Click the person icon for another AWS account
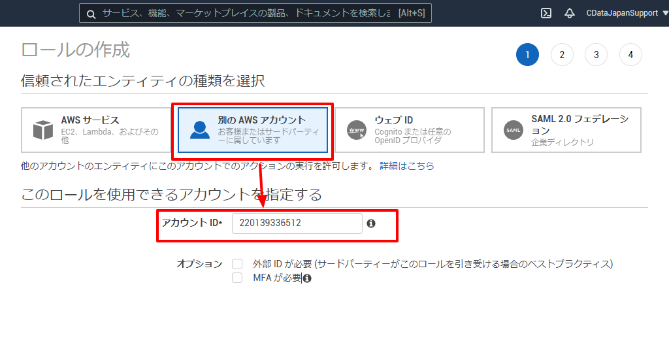Image resolution: width=669 pixels, height=345 pixels. tap(200, 130)
